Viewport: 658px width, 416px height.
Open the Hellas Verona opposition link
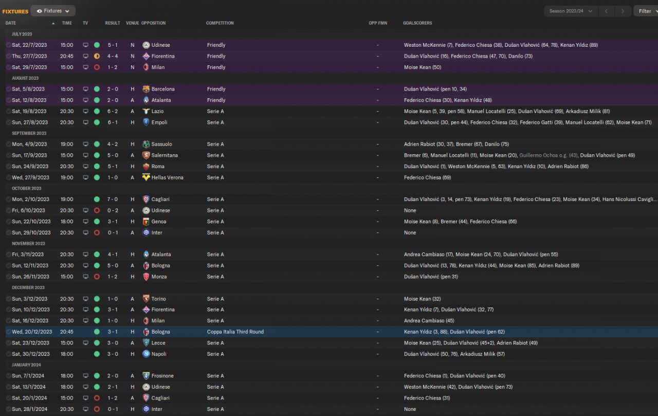pyautogui.click(x=167, y=177)
